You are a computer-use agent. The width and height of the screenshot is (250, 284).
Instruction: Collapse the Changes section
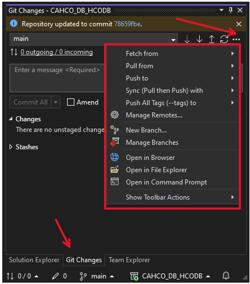(11, 119)
